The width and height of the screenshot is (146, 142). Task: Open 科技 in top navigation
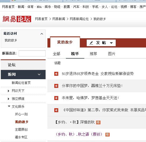[x=86, y=7]
